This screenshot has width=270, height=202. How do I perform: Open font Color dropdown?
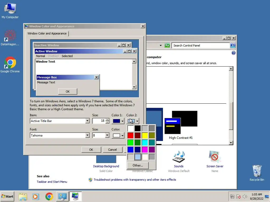pos(122,135)
